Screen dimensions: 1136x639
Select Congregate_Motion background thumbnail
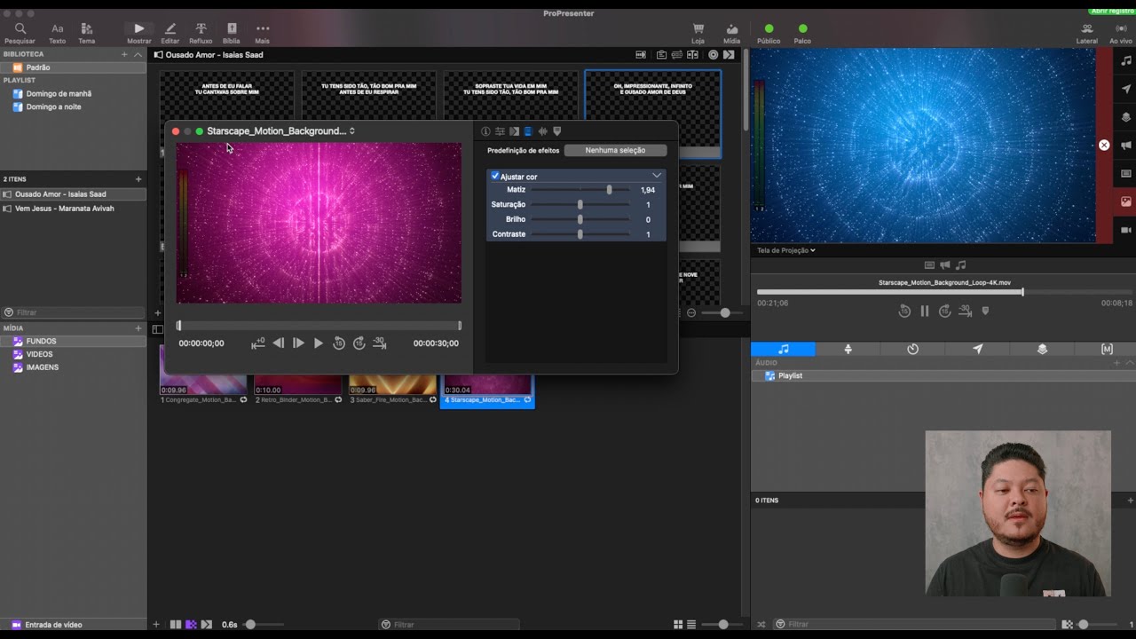203,373
